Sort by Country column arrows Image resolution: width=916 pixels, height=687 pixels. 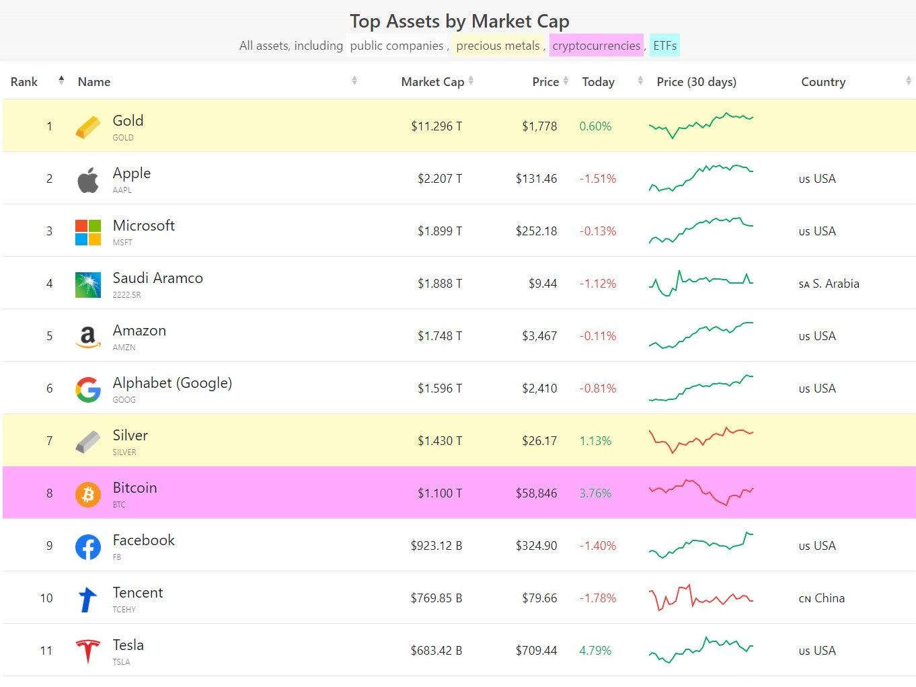(x=908, y=81)
